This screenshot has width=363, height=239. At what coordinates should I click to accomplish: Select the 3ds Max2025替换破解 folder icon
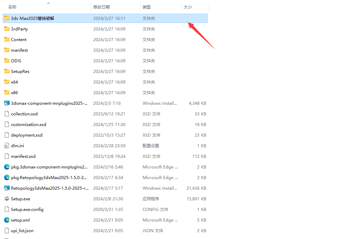pos(7,18)
